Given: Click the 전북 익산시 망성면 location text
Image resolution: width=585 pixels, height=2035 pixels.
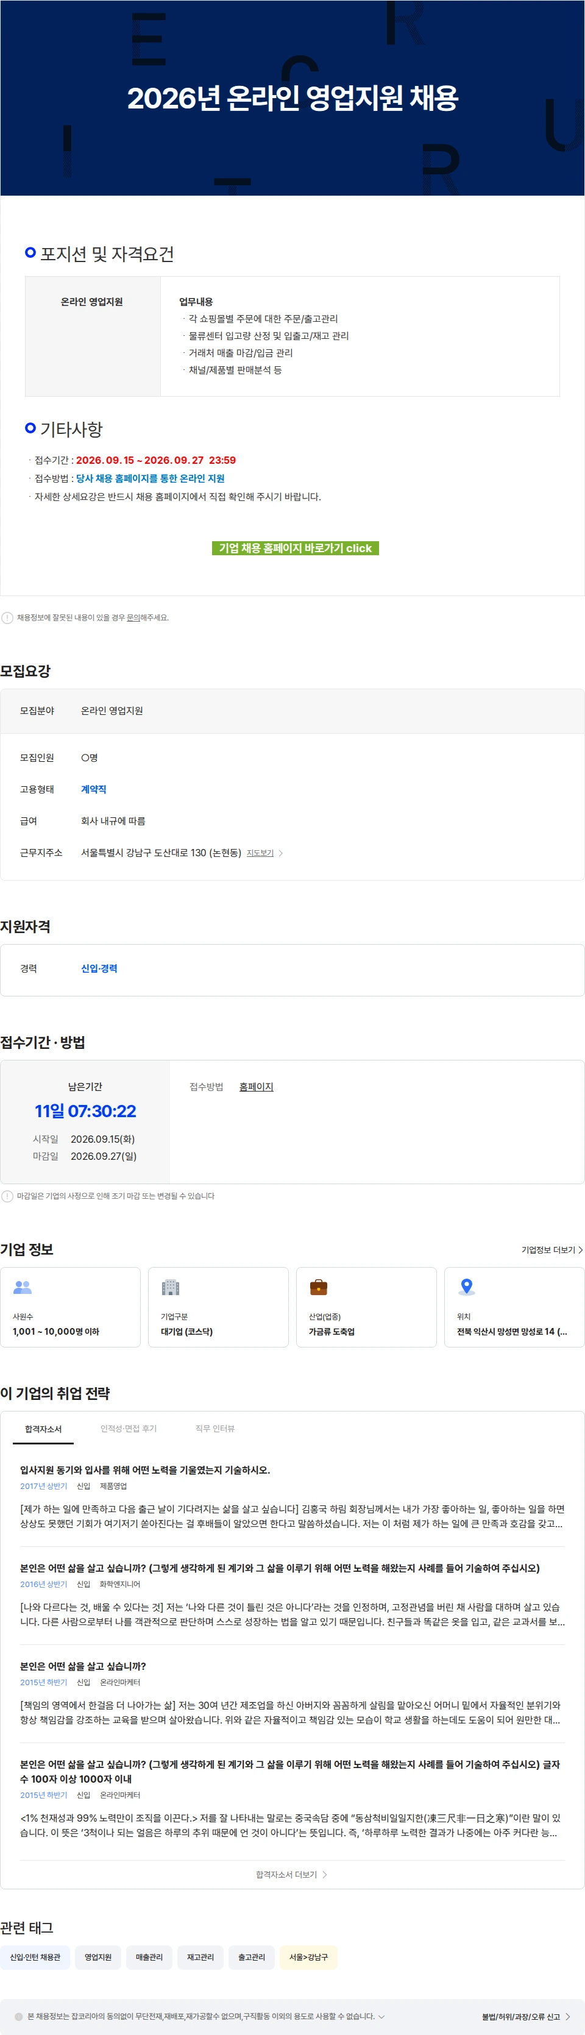Looking at the screenshot, I should (512, 1331).
